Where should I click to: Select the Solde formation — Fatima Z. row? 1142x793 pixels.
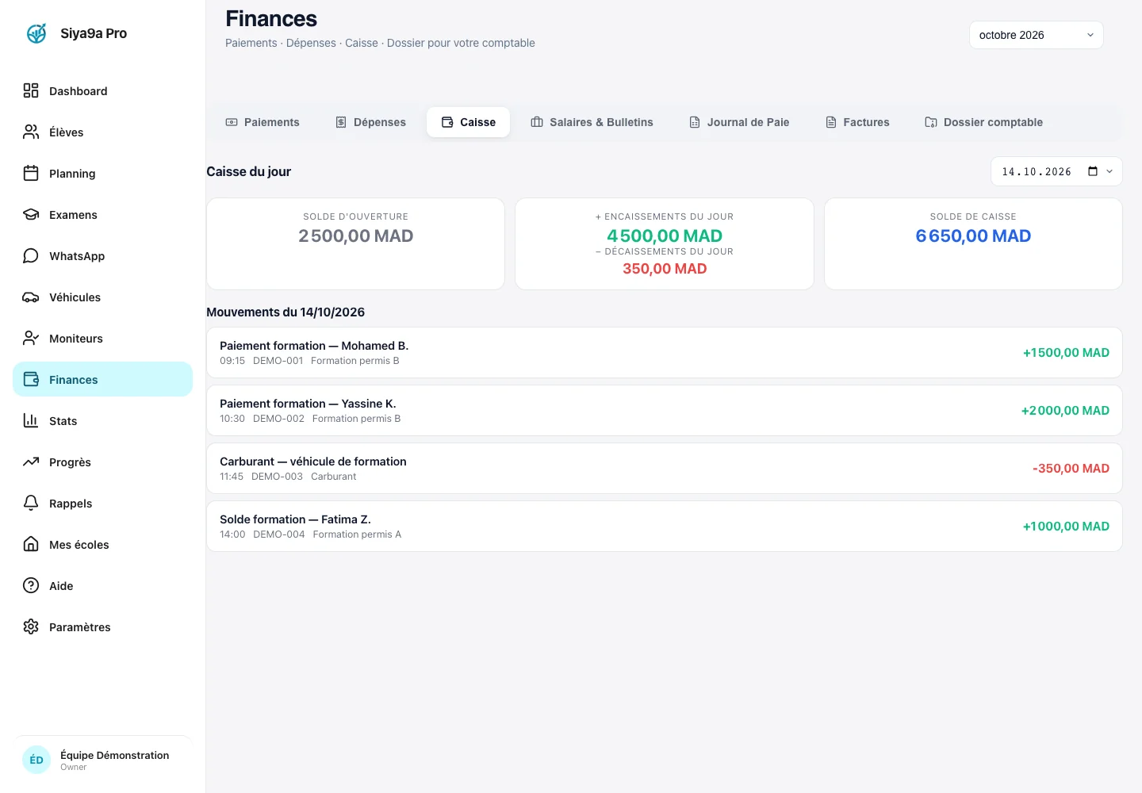[x=665, y=526]
